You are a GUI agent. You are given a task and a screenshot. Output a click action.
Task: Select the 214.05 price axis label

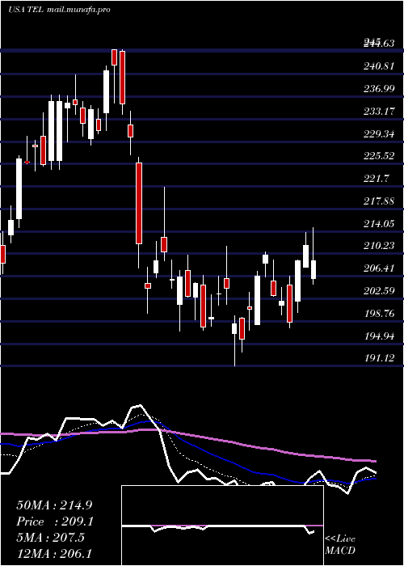(379, 224)
